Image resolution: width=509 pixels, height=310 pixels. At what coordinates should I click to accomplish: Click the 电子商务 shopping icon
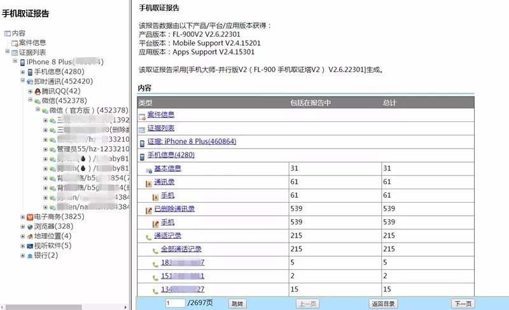pyautogui.click(x=30, y=217)
